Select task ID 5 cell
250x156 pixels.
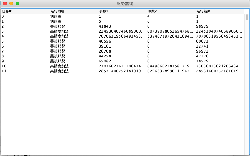pos(25,41)
